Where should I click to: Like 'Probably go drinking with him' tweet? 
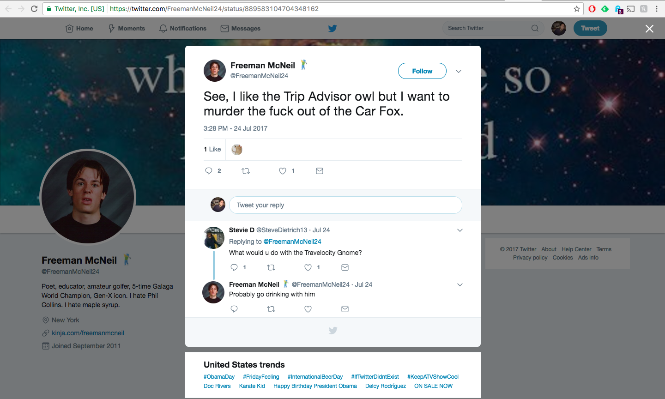(308, 309)
